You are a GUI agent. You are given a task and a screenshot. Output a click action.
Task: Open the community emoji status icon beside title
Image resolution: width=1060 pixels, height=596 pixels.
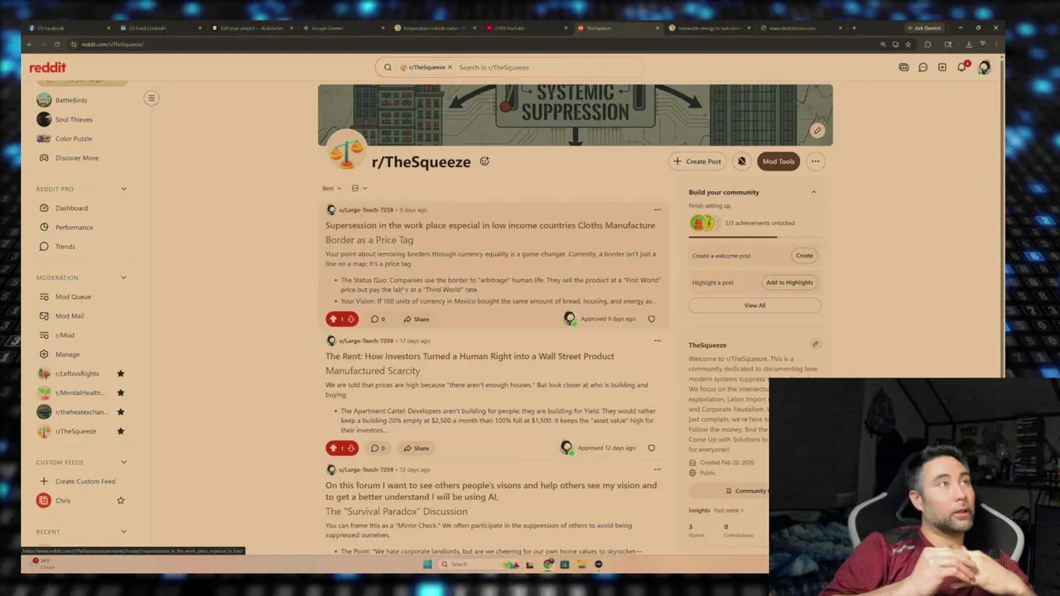click(x=484, y=161)
